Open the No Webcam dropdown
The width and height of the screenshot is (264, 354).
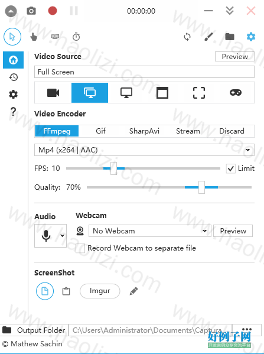pos(150,230)
